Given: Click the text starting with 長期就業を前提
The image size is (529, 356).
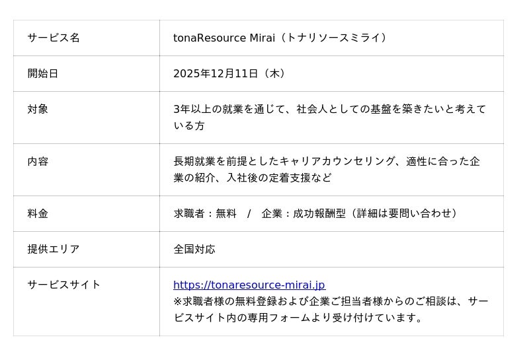Looking at the screenshot, I should 327,161.
